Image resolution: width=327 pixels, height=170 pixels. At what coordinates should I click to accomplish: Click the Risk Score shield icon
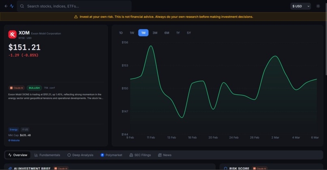point(226,168)
